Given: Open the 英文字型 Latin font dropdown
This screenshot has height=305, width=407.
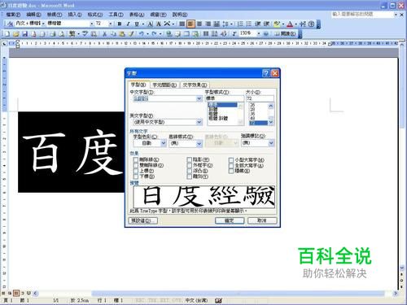Looking at the screenshot, I should pyautogui.click(x=199, y=122).
